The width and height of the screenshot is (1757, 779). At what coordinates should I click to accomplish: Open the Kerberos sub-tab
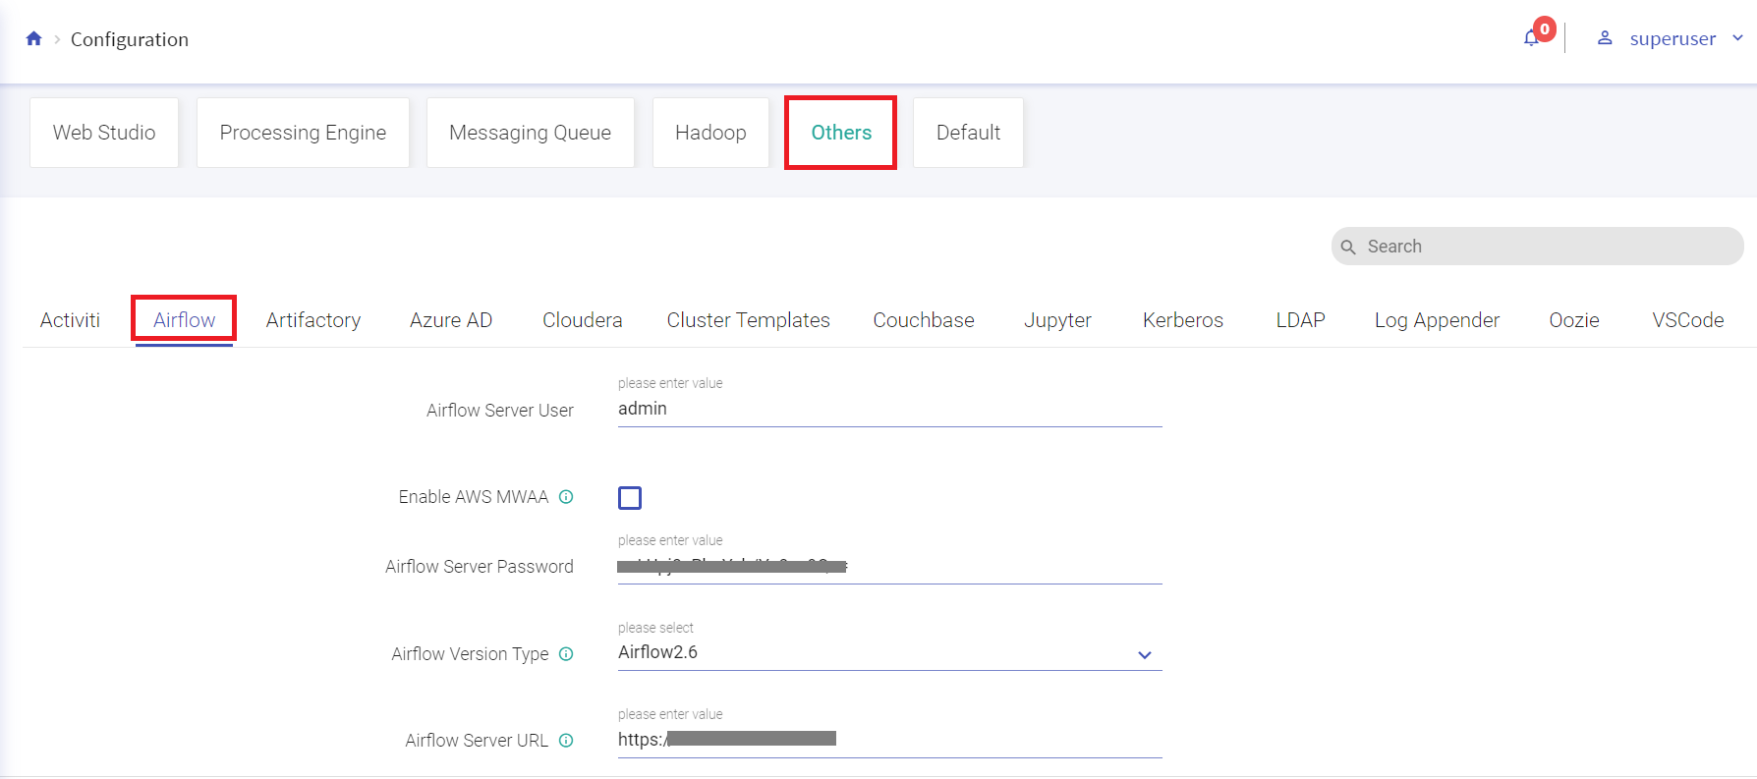(x=1182, y=320)
